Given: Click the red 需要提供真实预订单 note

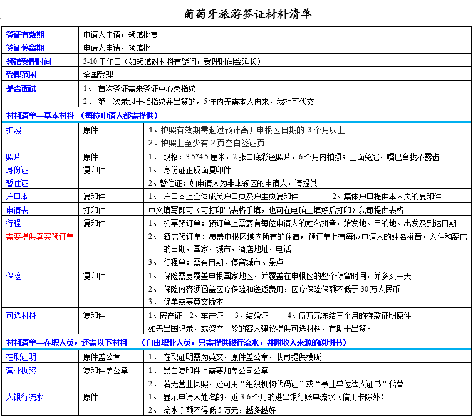Looking at the screenshot, I should pos(39,236).
